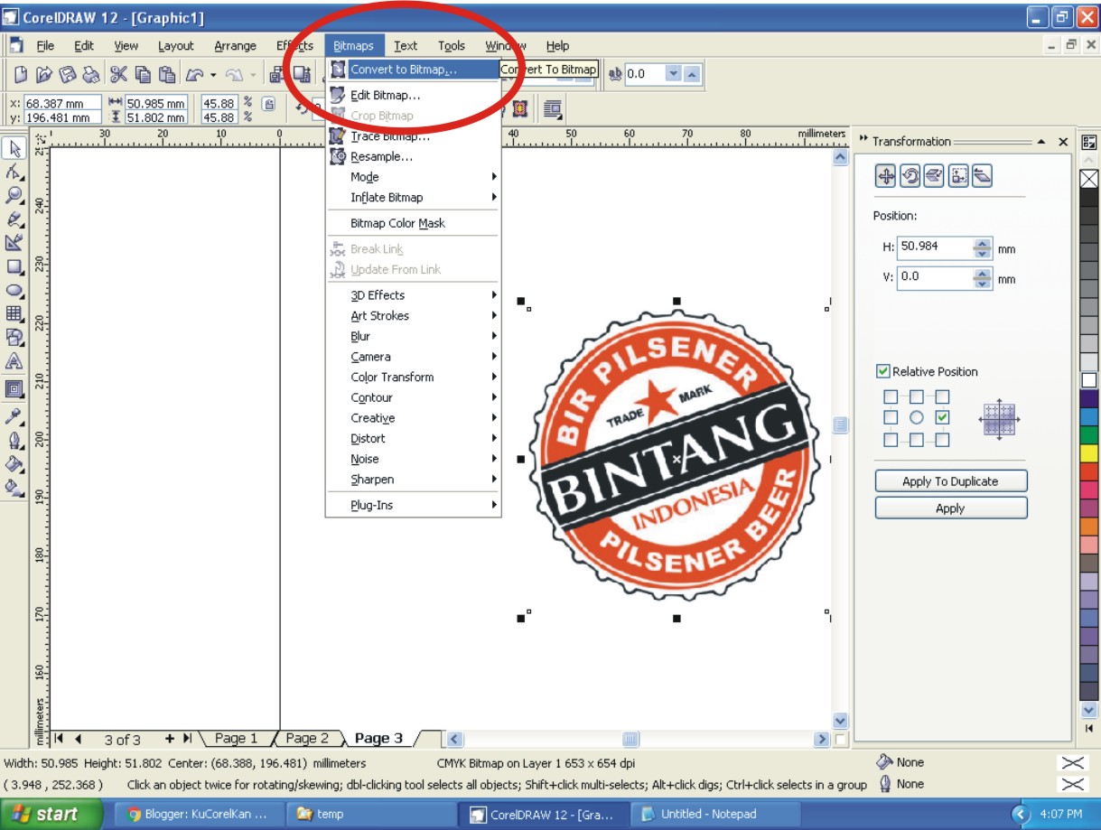Click the New document icon

point(21,75)
